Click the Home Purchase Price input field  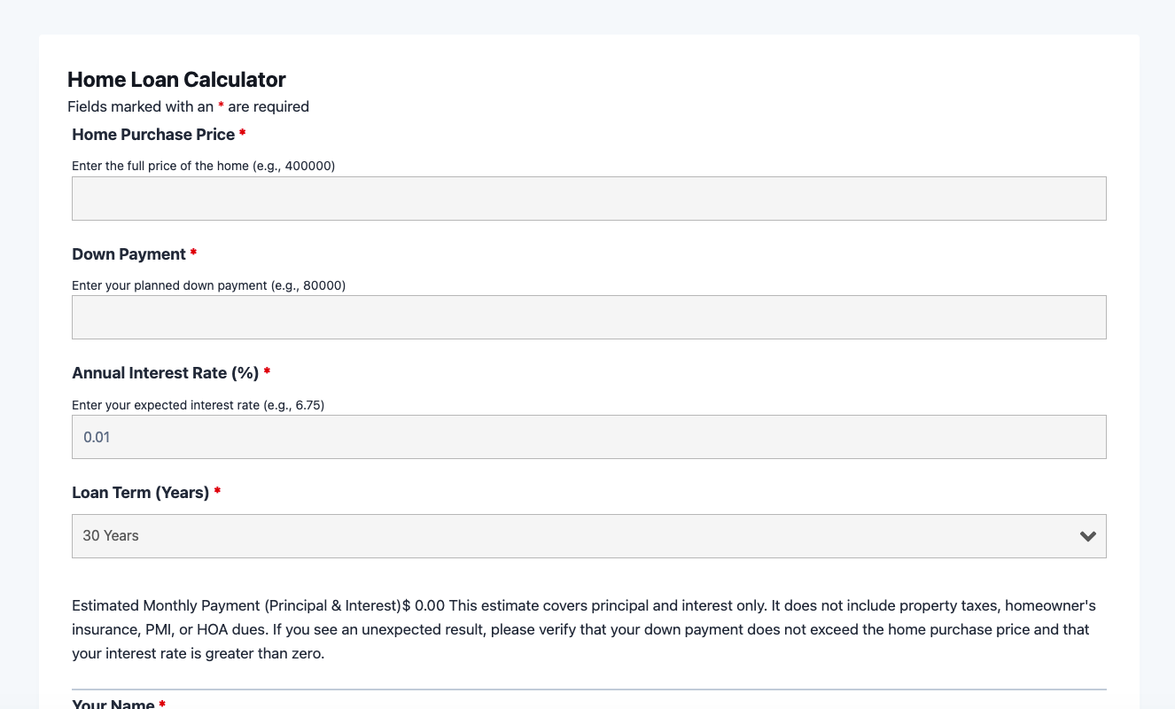tap(588, 199)
